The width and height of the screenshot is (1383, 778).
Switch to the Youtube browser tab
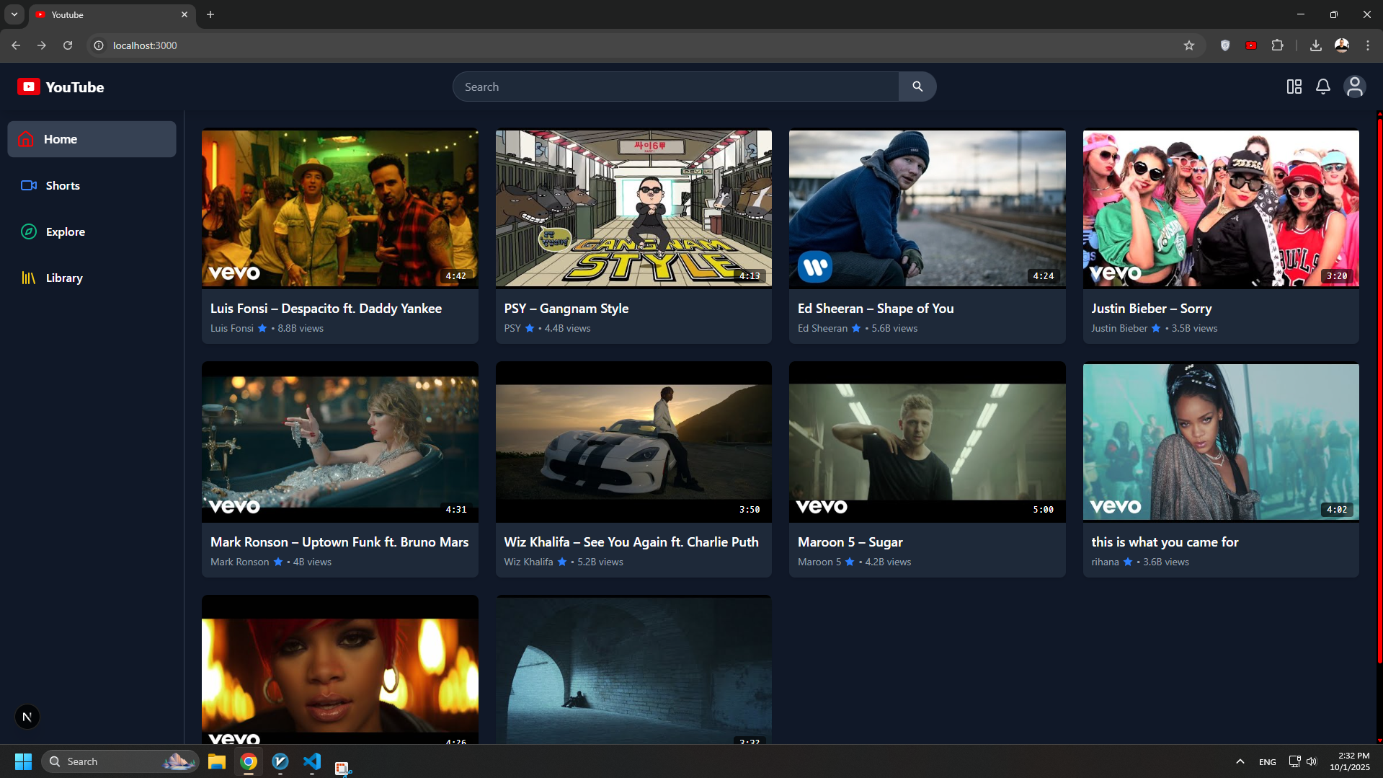tap(112, 14)
